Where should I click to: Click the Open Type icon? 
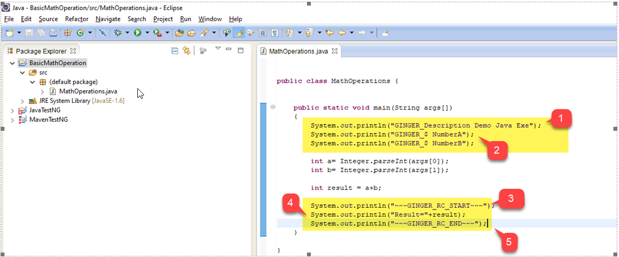coord(180,33)
